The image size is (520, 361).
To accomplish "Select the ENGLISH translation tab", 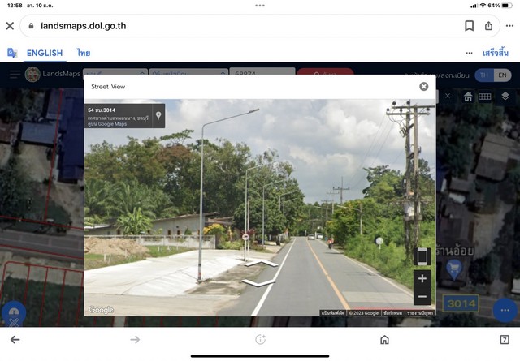I will pyautogui.click(x=45, y=53).
